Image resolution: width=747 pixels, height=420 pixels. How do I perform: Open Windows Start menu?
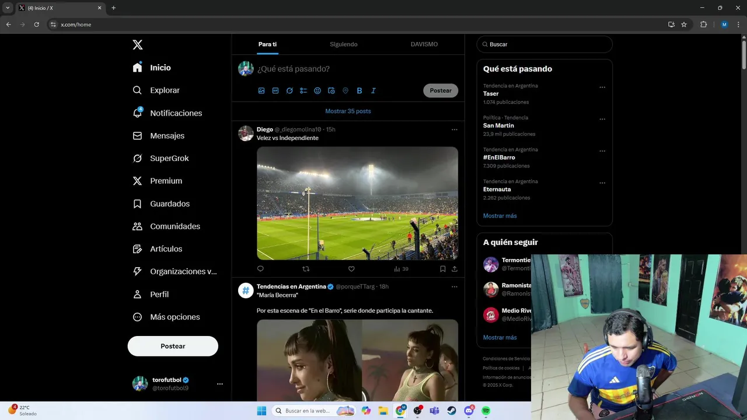(261, 411)
